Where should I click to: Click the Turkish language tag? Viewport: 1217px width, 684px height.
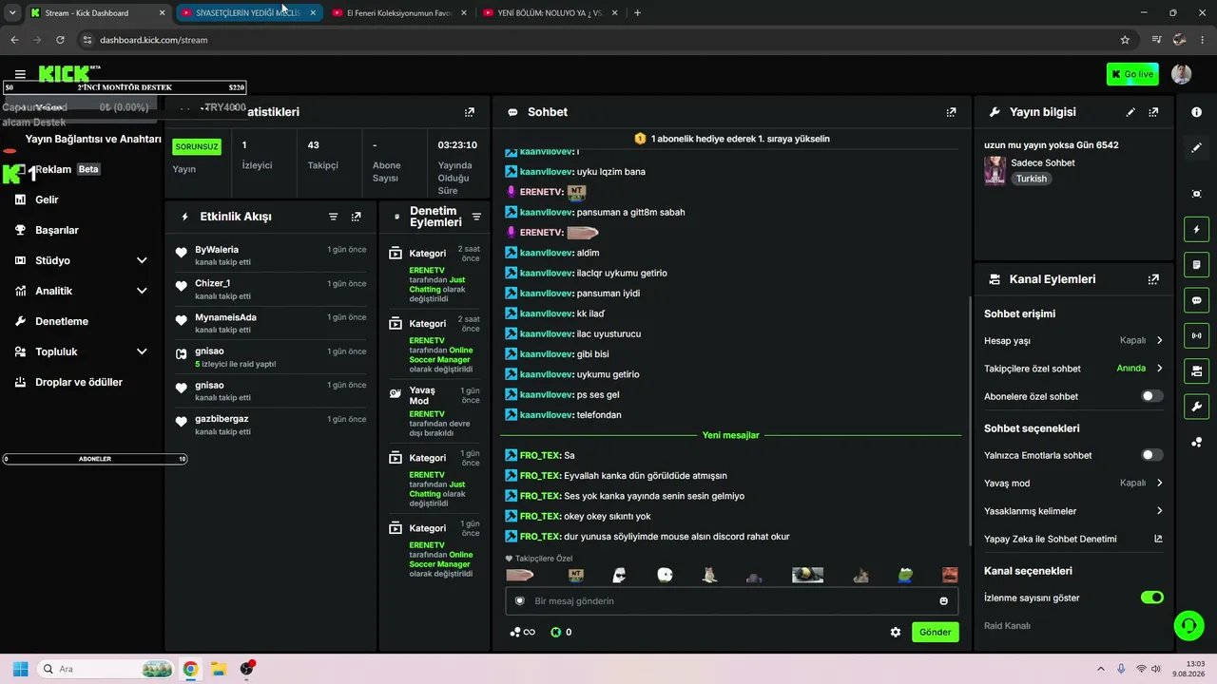click(x=1032, y=179)
